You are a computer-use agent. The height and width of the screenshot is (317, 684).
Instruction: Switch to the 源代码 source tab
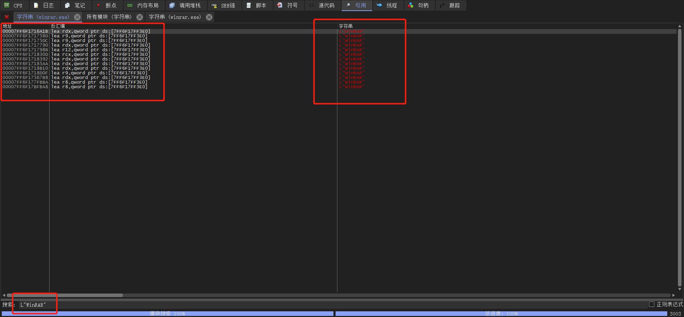[x=322, y=5]
